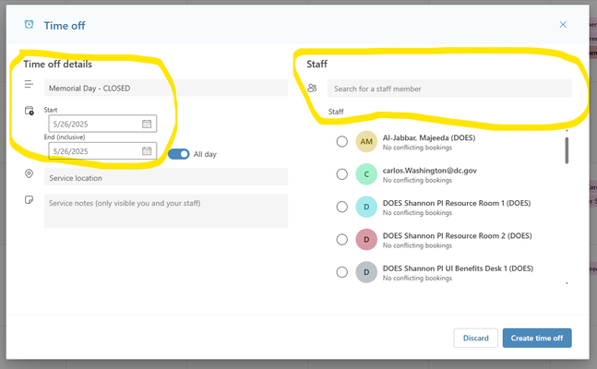
Task: Click the green C avatar
Action: [x=366, y=174]
